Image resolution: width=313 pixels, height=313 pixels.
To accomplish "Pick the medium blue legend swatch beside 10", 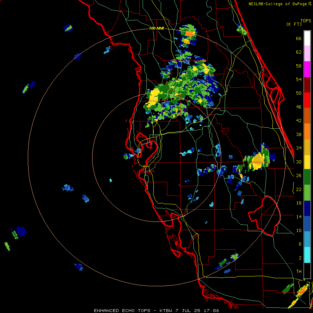I will pyautogui.click(x=307, y=224).
